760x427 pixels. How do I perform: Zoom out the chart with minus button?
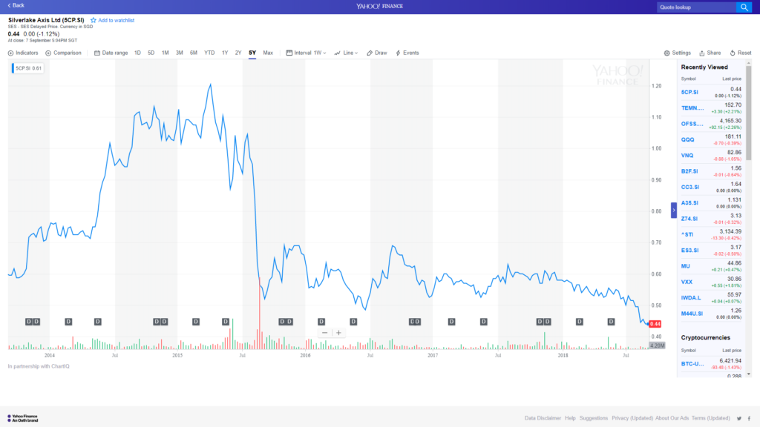(x=325, y=333)
